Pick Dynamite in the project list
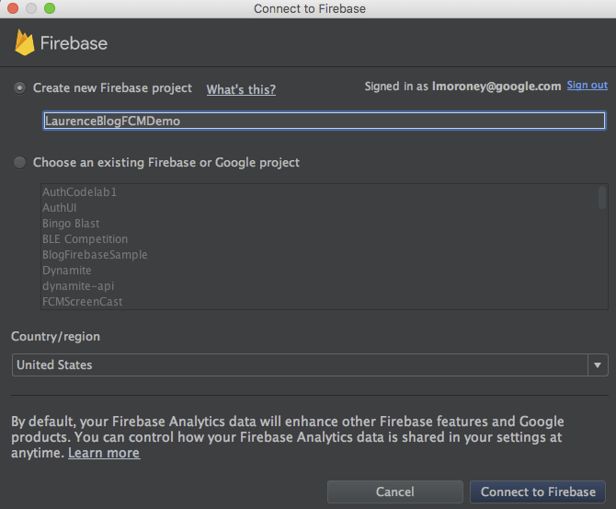 coord(67,271)
